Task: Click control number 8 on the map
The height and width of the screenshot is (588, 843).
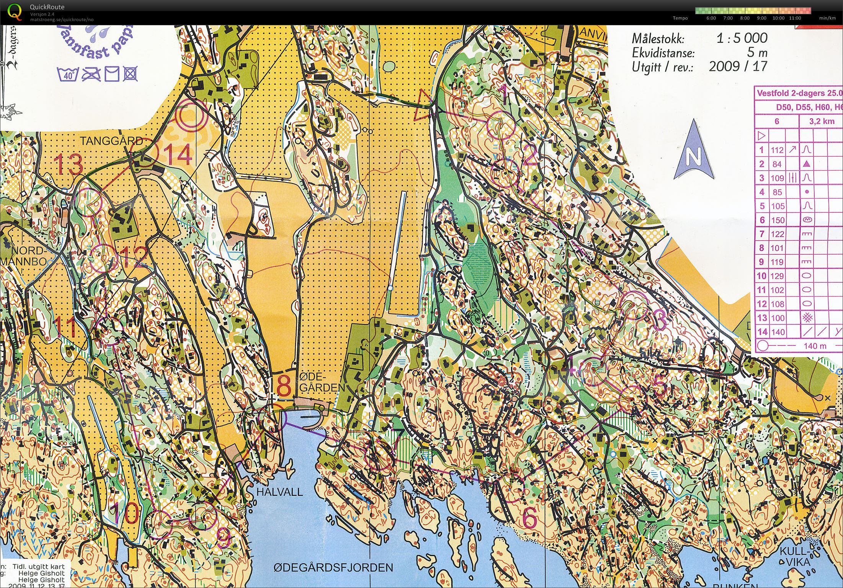Action: (x=284, y=386)
